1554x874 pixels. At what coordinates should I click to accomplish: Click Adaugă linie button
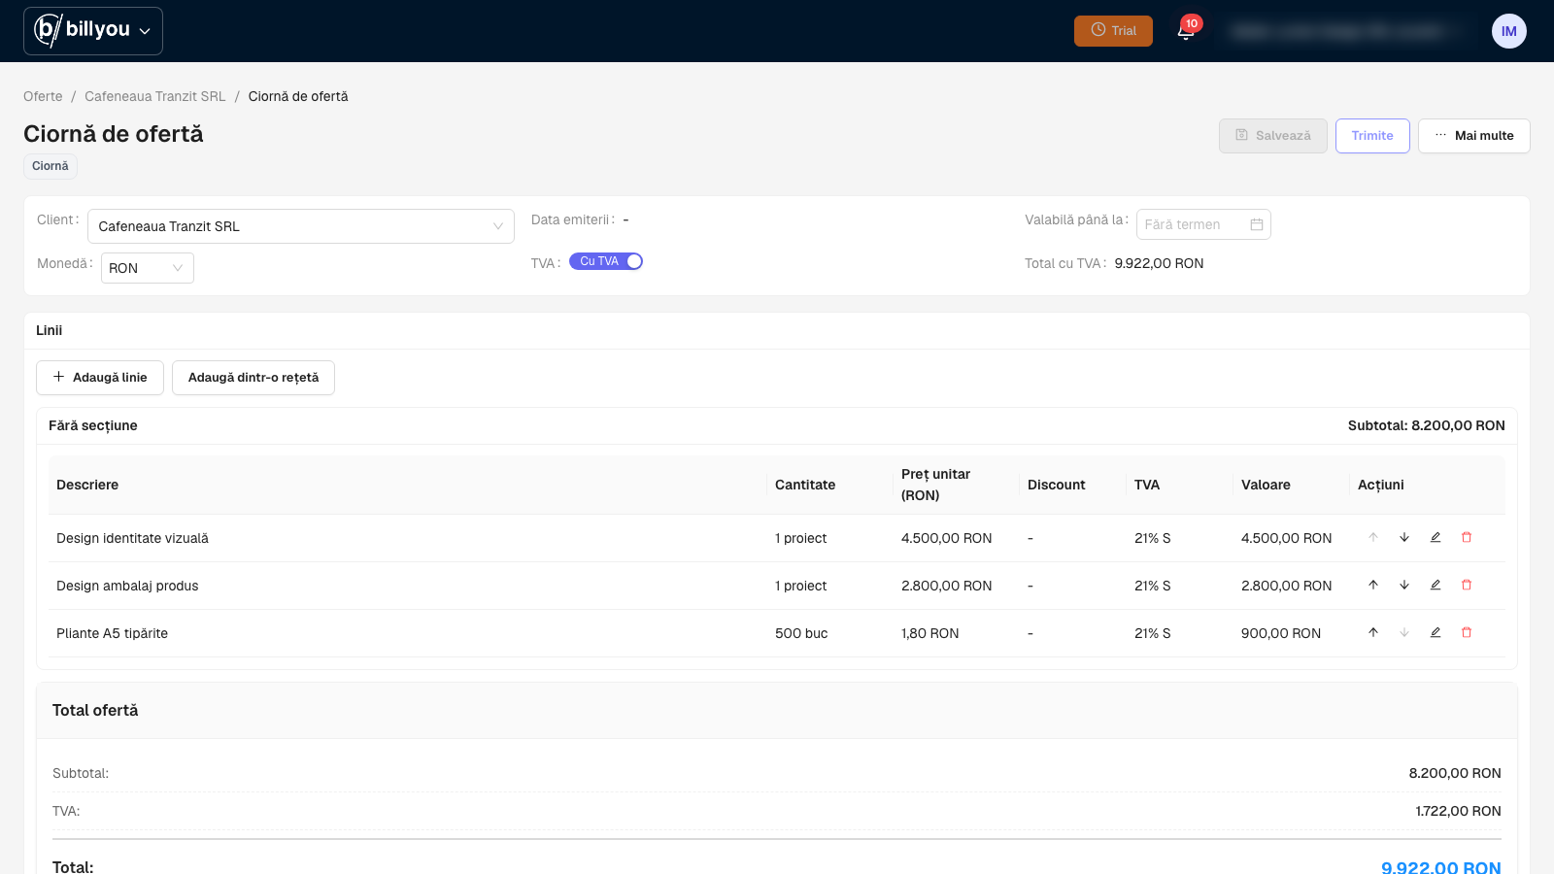tap(100, 378)
